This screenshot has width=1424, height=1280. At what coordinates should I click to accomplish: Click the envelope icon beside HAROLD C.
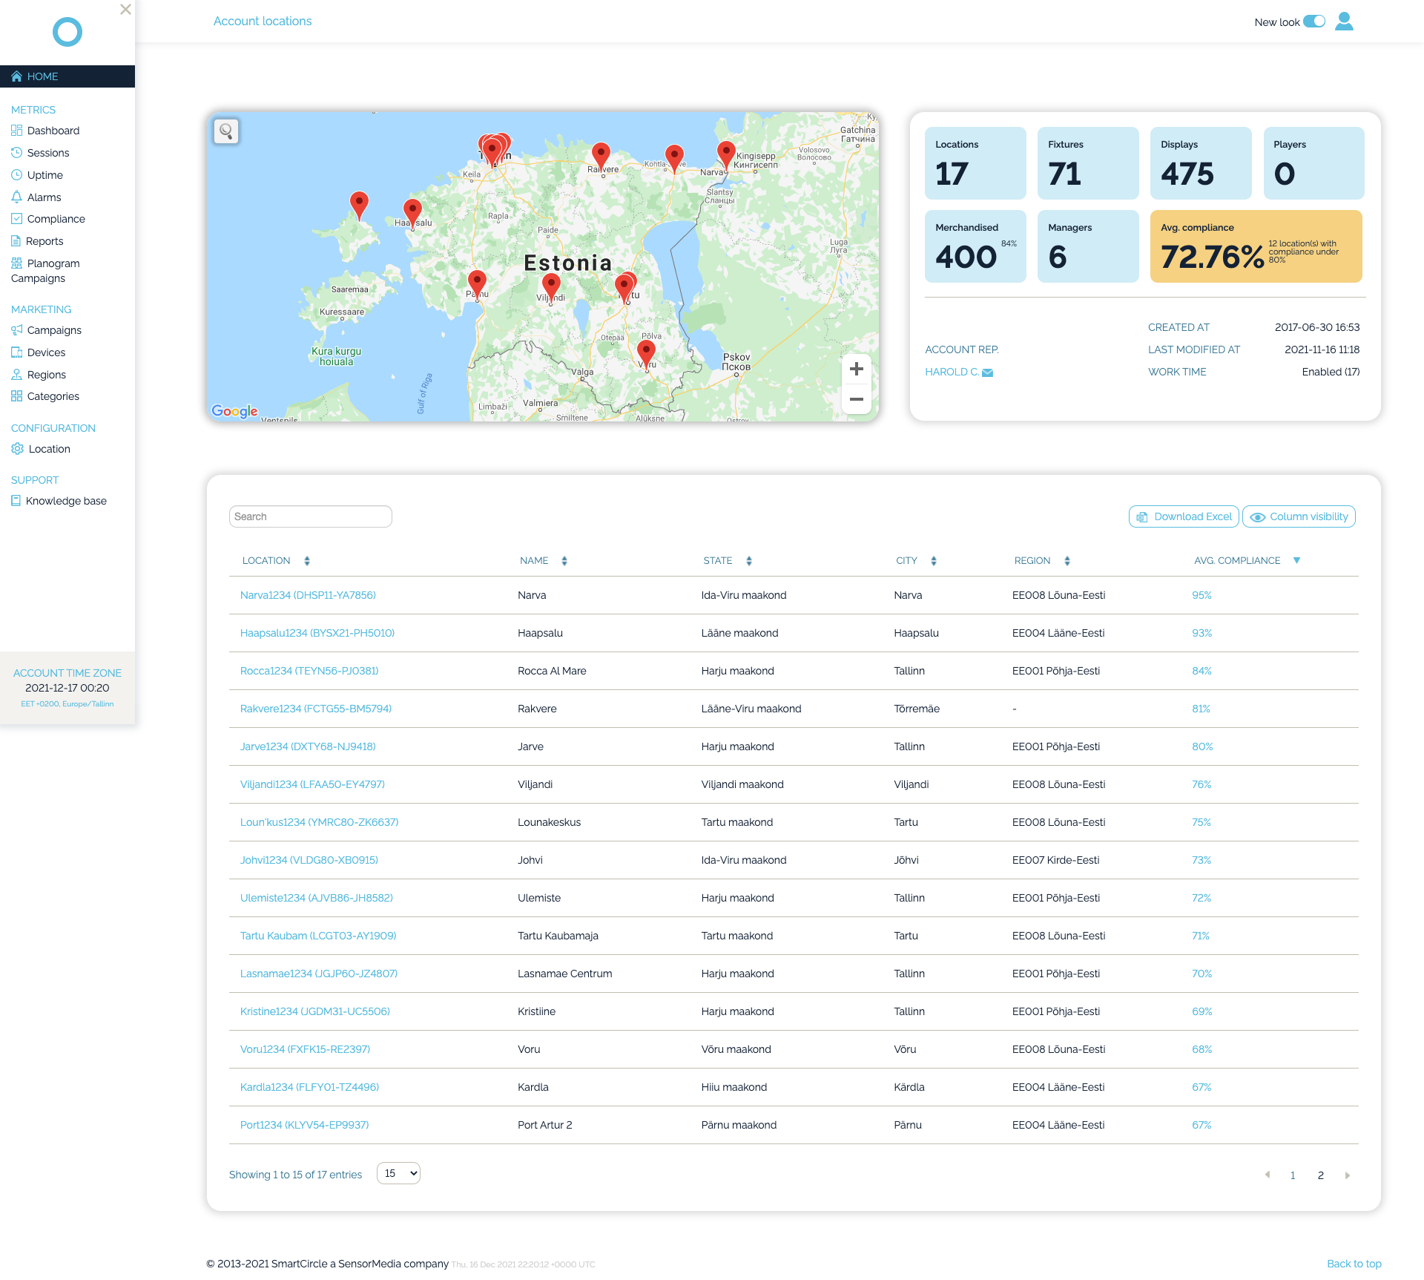(x=988, y=372)
